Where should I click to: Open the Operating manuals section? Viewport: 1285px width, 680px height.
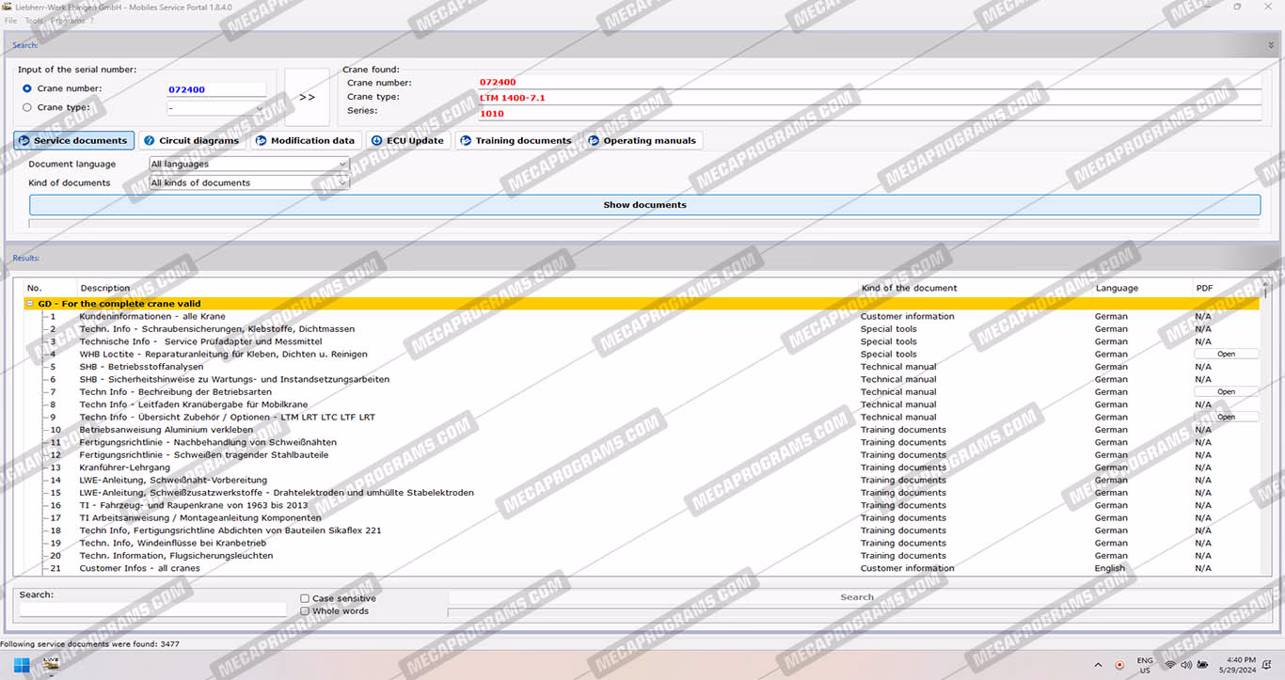[x=642, y=141]
